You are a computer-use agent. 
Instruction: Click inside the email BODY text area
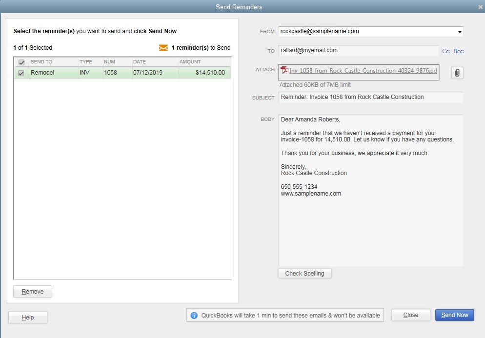tap(371, 190)
